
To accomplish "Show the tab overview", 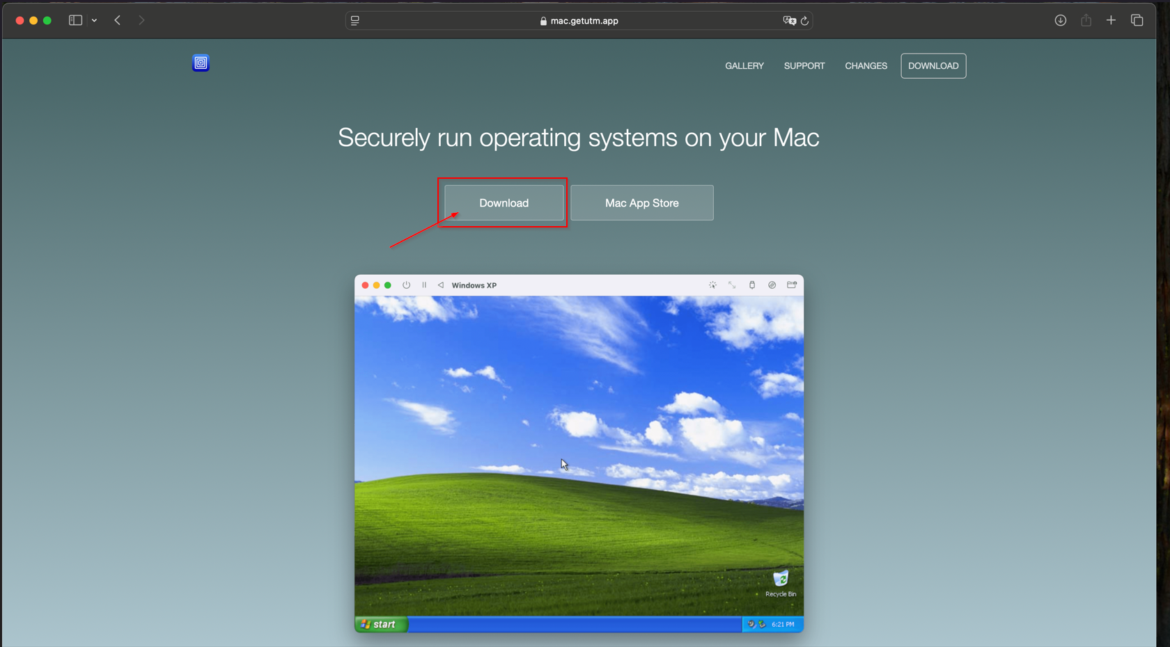I will tap(1137, 20).
